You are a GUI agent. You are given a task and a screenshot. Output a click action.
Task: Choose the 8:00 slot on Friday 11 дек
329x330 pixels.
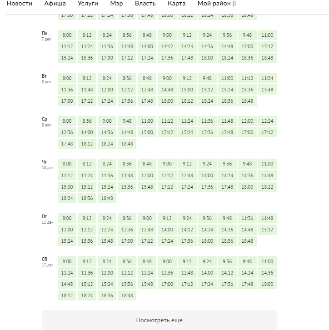point(67,218)
